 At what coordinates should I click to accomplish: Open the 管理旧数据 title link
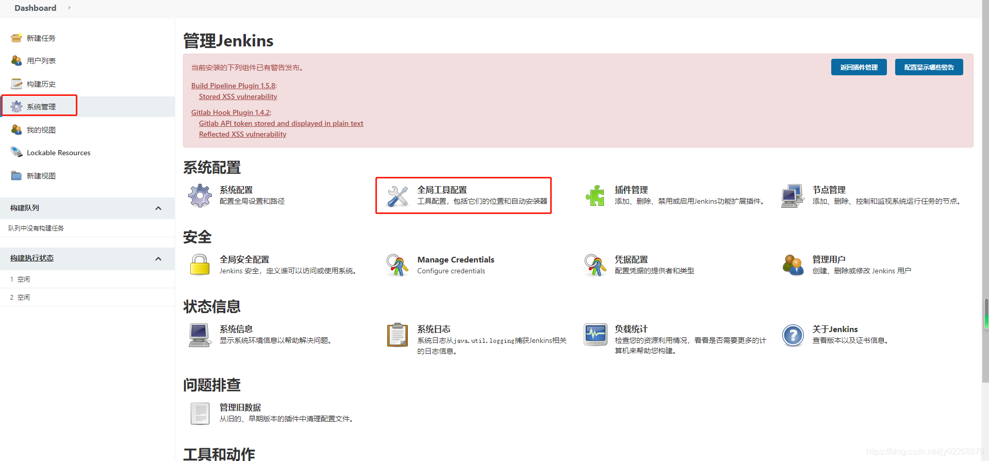click(x=240, y=407)
